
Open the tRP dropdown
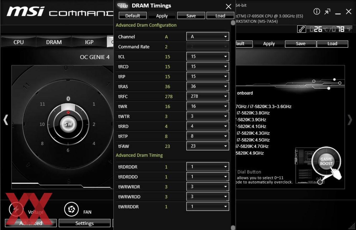tap(208, 76)
